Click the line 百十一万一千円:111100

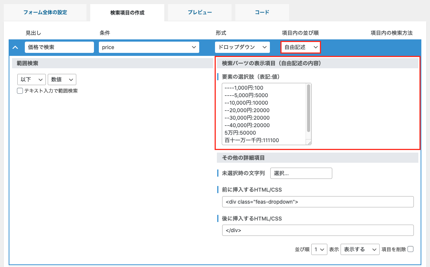252,140
